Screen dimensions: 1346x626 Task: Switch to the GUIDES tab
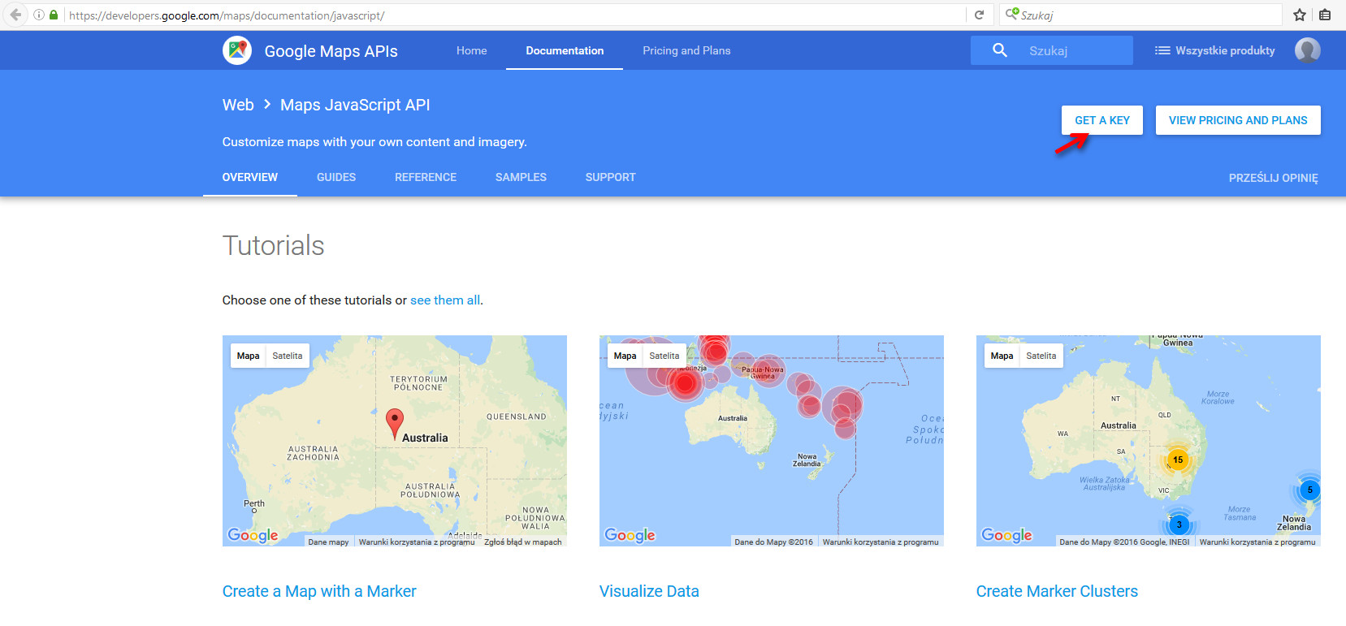pos(336,177)
